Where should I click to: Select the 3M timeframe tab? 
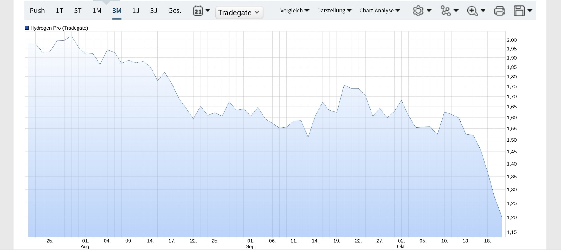coord(117,11)
